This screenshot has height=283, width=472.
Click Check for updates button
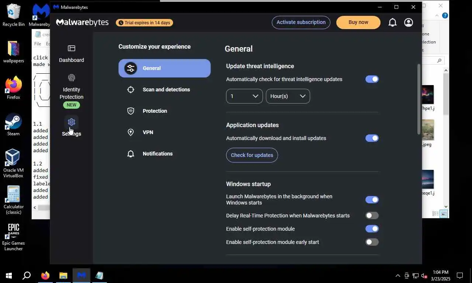(252, 155)
